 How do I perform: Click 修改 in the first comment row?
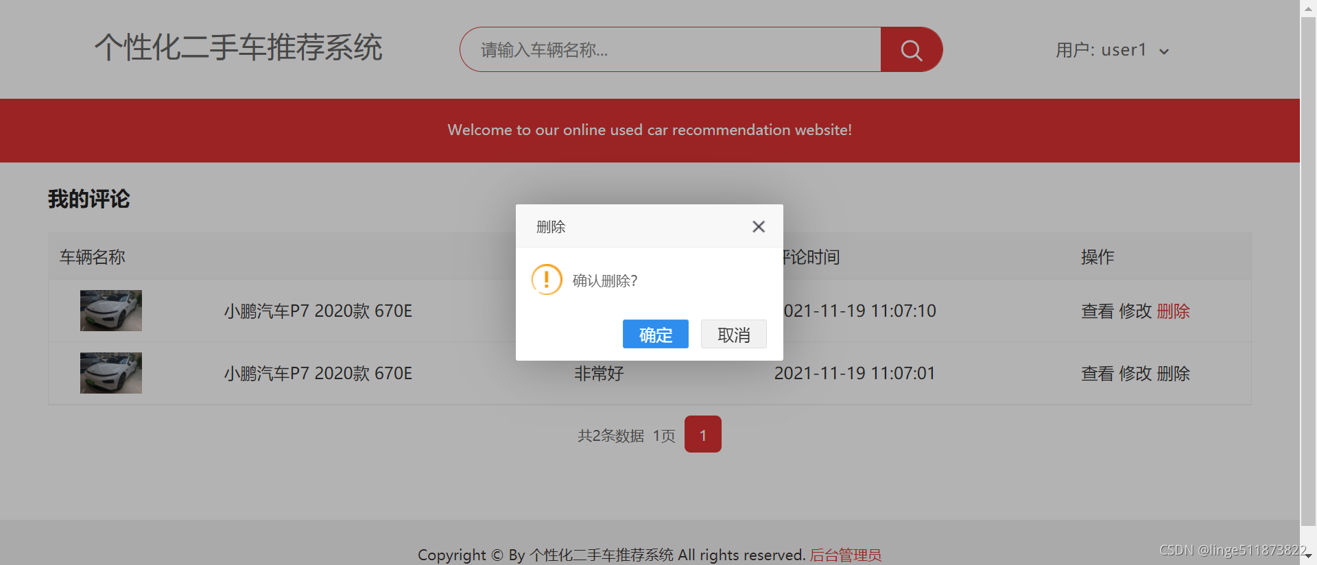[x=1135, y=311]
